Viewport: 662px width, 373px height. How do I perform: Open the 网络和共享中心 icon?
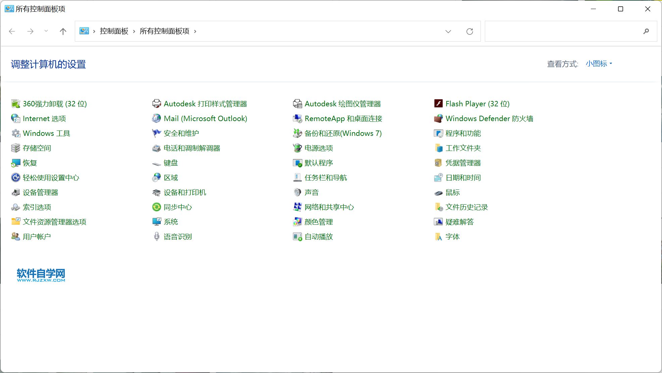pos(297,207)
